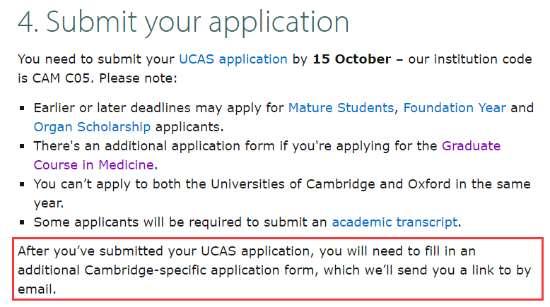Click the "4. Submit your application" heading
550x307 pixels.
[183, 22]
